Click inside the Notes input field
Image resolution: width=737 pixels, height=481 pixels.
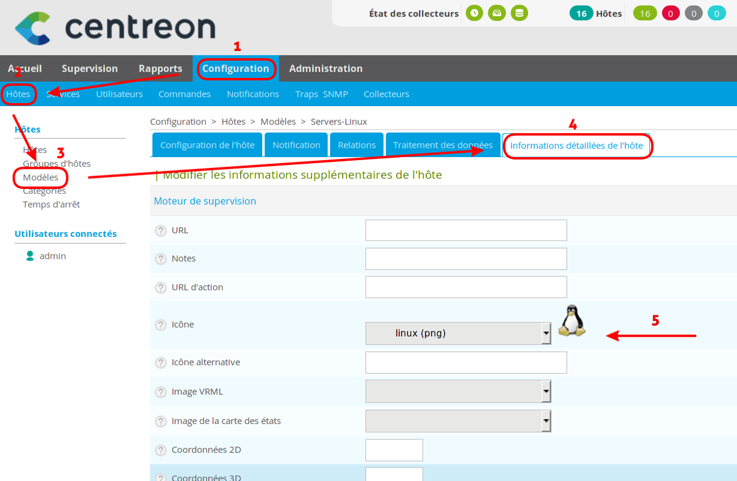pos(466,258)
